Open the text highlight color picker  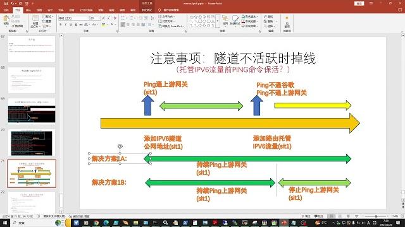pos(104,25)
